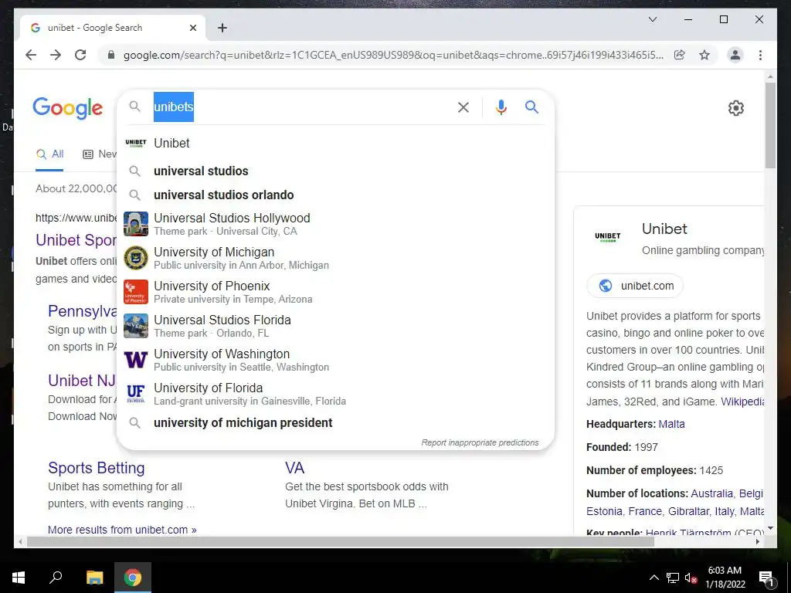Open Windows taskbar search
Image resolution: width=791 pixels, height=593 pixels.
[x=56, y=578]
